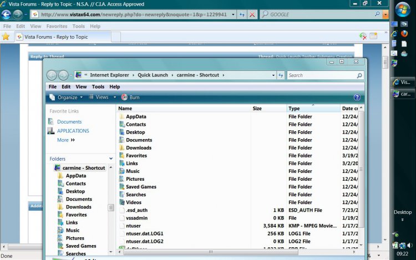The height and width of the screenshot is (260, 416).
Task: Open the car... taskbar button
Action: point(403,94)
